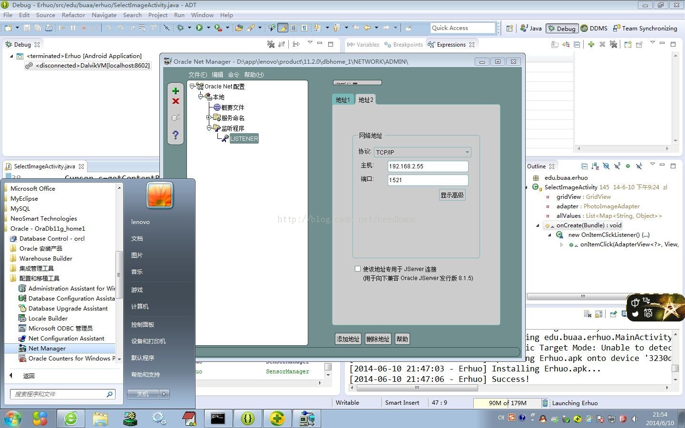Switch to 地址1 tab

point(343,100)
